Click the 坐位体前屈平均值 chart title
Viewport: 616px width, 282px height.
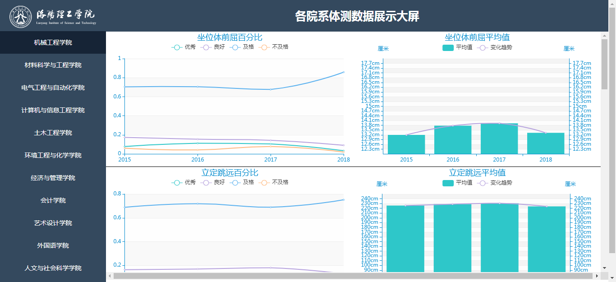coord(477,37)
